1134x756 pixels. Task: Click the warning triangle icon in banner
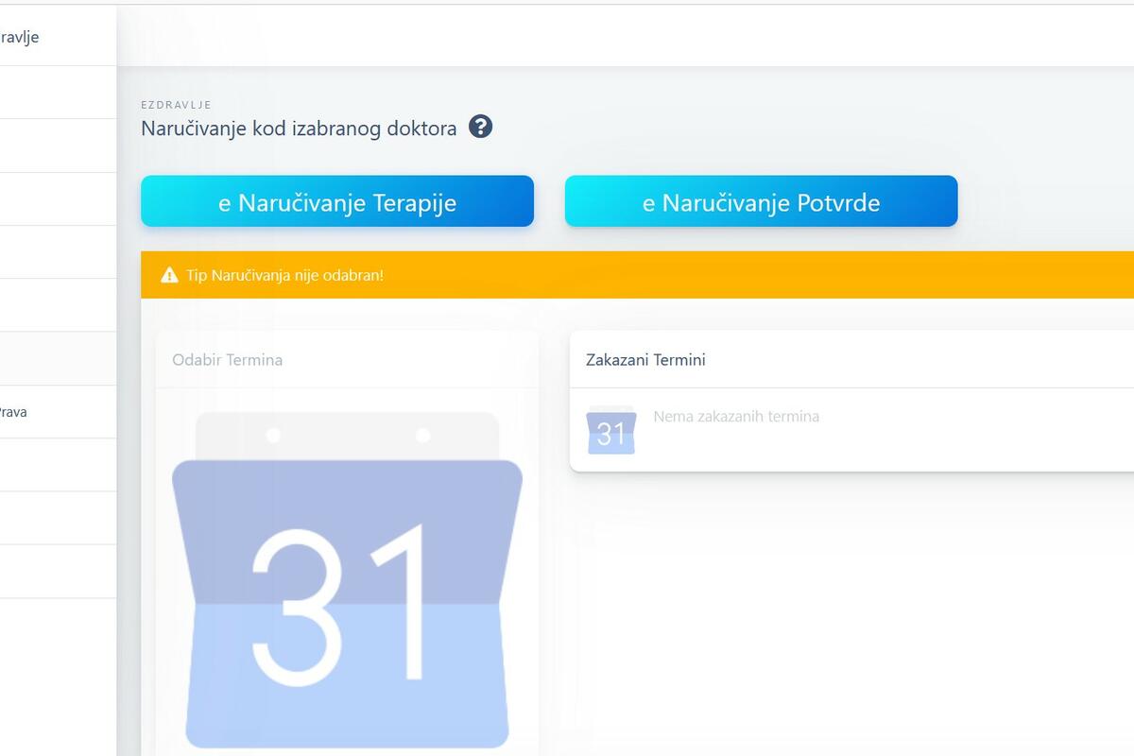[169, 275]
